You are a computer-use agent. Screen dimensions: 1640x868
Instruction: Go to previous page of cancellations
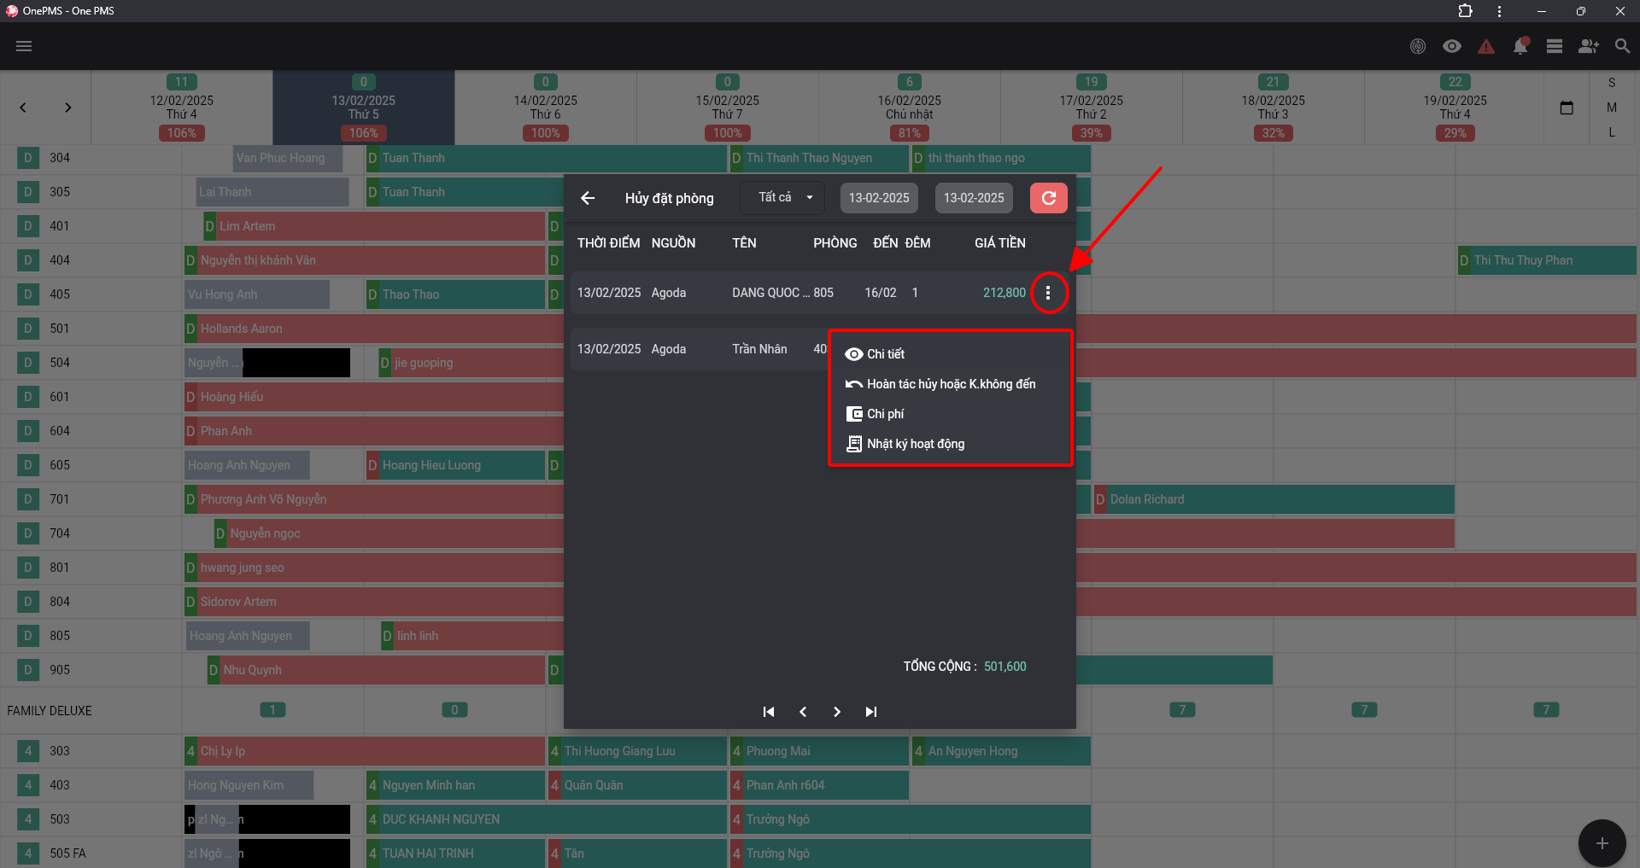803,712
